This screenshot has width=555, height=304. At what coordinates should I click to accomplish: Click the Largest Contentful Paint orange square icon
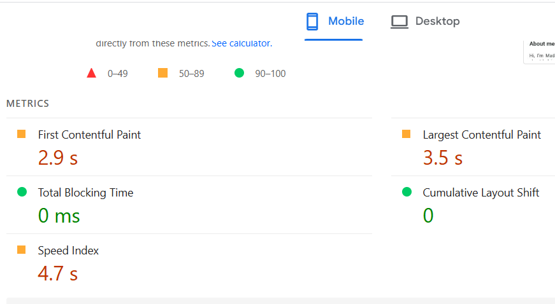pyautogui.click(x=407, y=134)
